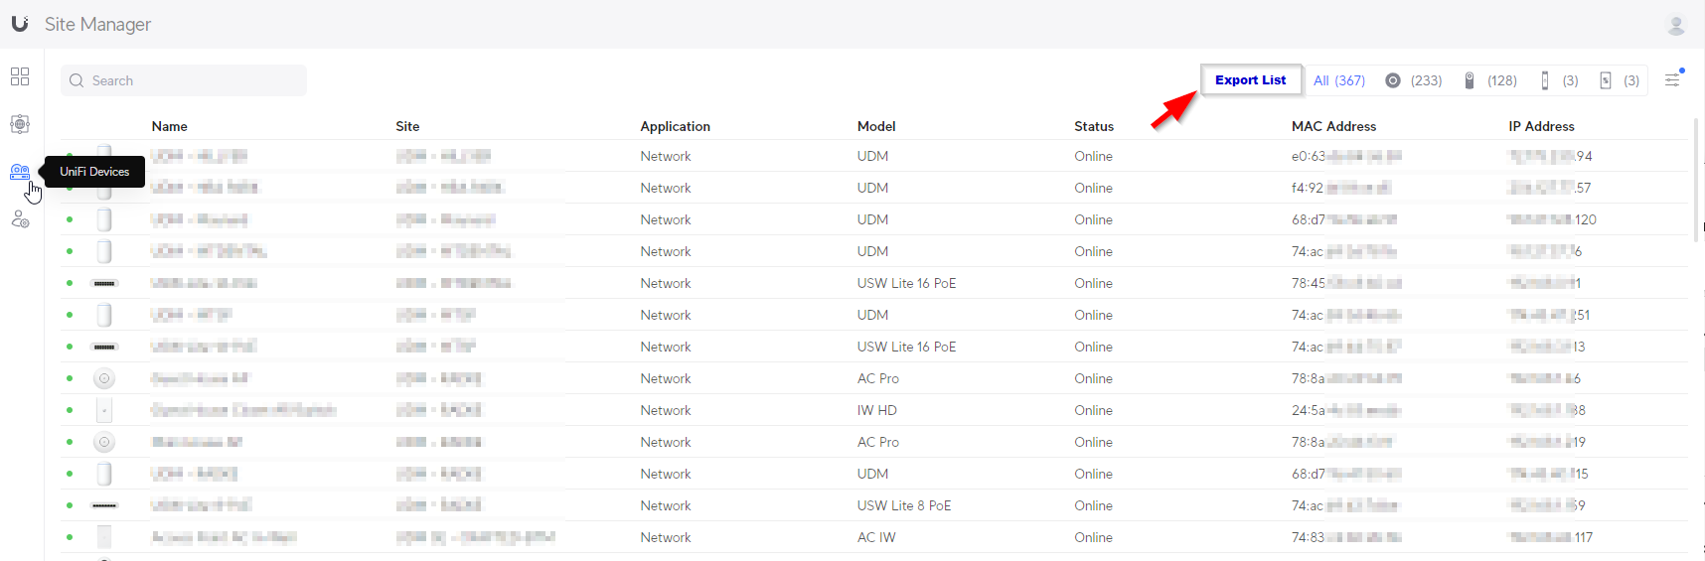Image resolution: width=1705 pixels, height=561 pixels.
Task: Open the table filter settings sliders icon
Action: 1673,79
